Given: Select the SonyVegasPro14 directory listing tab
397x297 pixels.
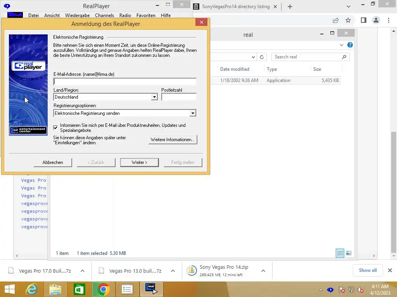Looking at the screenshot, I should (235, 7).
